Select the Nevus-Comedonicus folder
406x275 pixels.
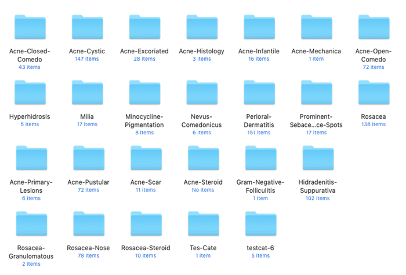[x=202, y=93]
